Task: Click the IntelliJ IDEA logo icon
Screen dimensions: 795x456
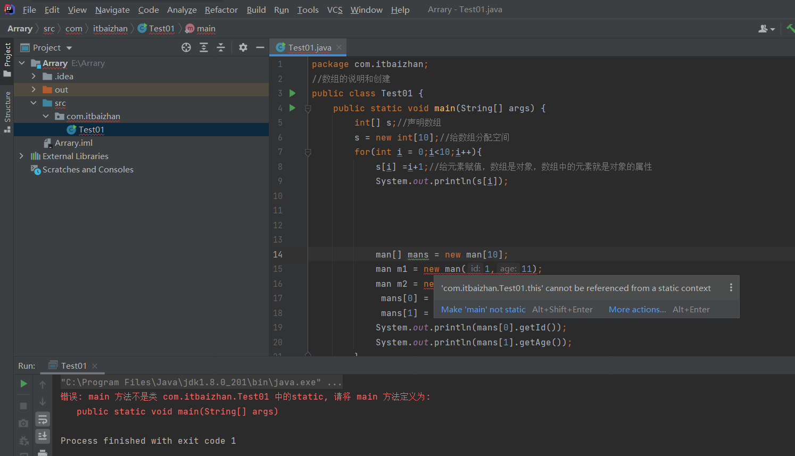Action: pyautogui.click(x=10, y=10)
